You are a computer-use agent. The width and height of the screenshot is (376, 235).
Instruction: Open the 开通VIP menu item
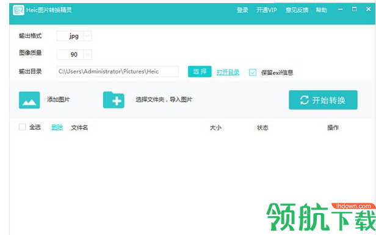[x=267, y=10]
